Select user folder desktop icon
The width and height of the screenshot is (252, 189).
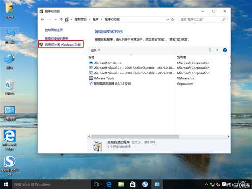coord(10,10)
